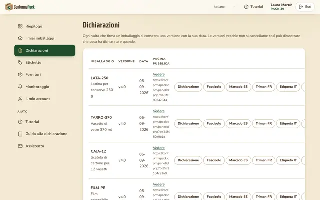Open Fascicolo for LATA-250

[x=214, y=87]
